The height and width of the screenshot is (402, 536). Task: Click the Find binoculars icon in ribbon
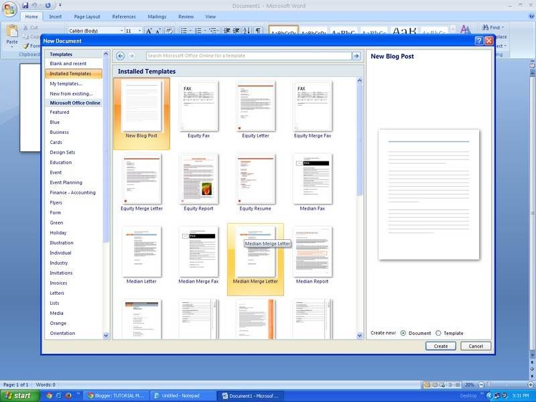click(485, 27)
